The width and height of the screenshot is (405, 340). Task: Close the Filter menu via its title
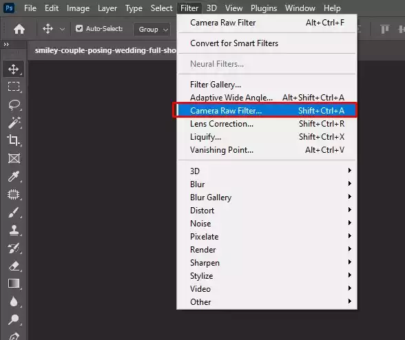[x=189, y=8]
